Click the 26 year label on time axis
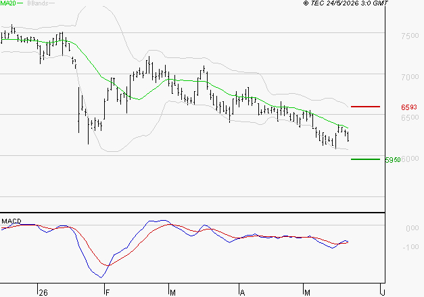Image resolution: width=424 pixels, height=297 pixels. click(43, 293)
